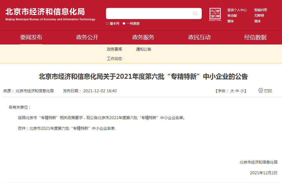Open the 要闻发布 navigation menu
Screen dimensions: 282x183
coord(31,37)
